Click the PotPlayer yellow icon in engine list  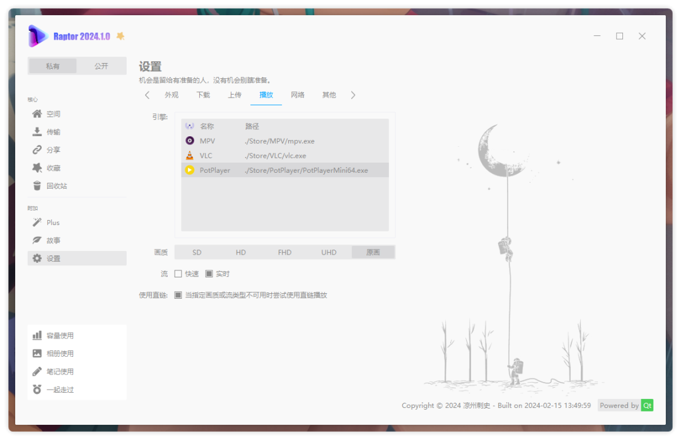(190, 170)
